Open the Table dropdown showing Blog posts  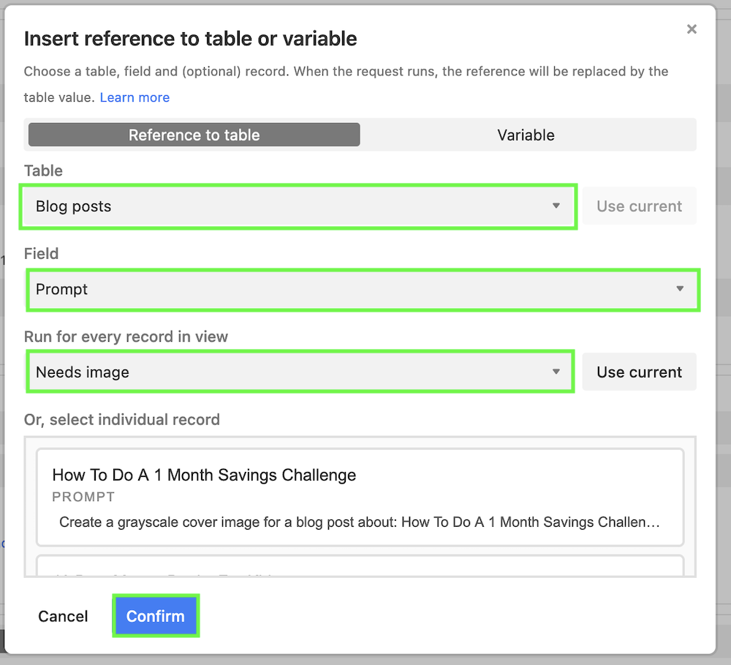(292, 206)
